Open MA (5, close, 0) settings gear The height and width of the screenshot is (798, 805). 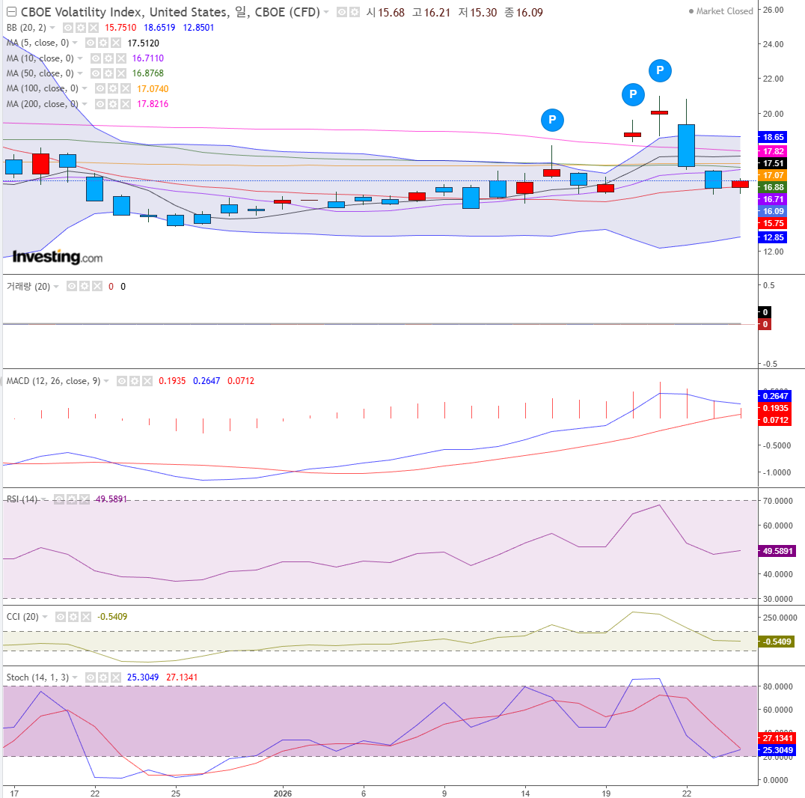[103, 43]
